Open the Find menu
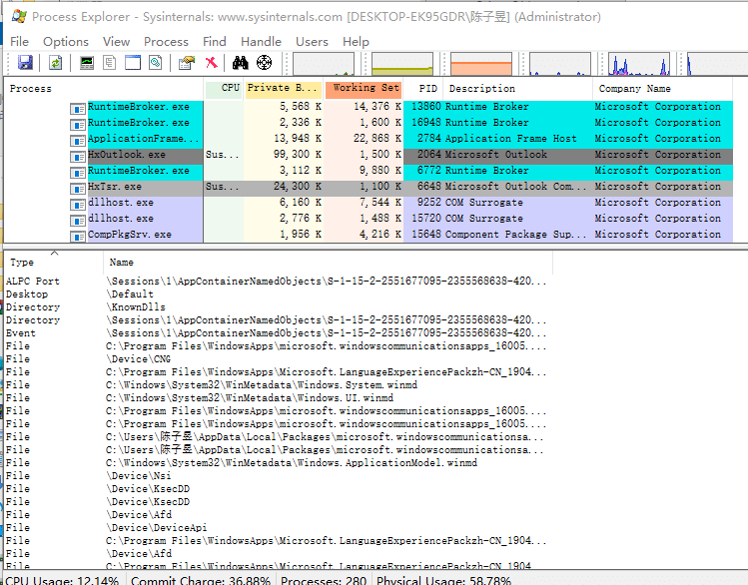 click(x=214, y=42)
